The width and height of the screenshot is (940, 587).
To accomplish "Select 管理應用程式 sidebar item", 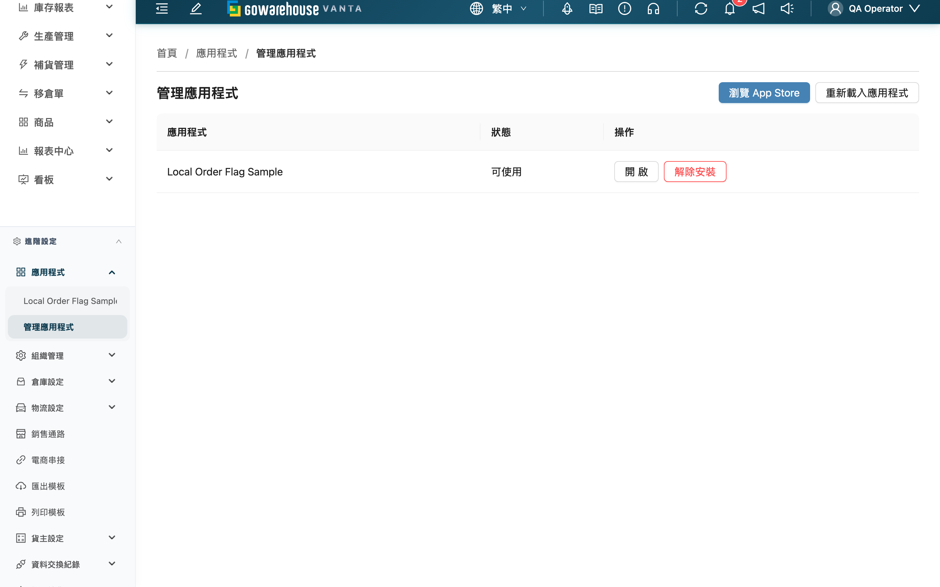I will (68, 327).
